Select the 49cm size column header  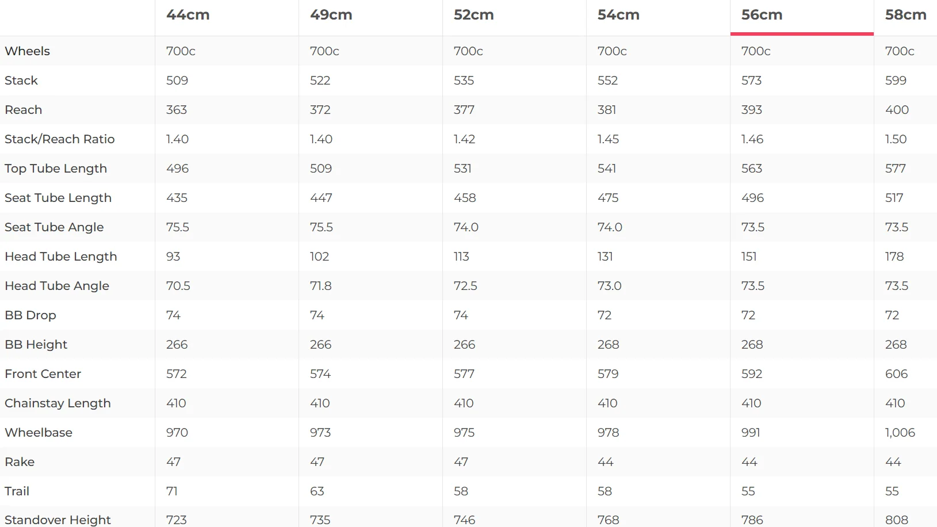coord(331,15)
